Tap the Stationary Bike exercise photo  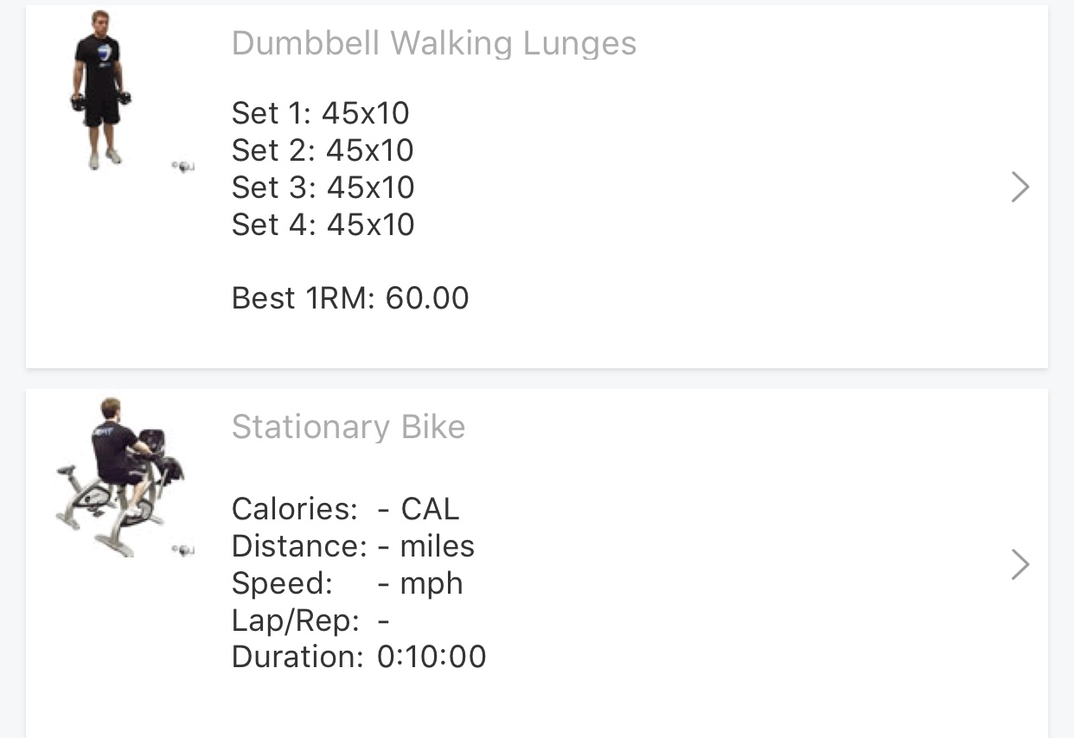tap(119, 476)
